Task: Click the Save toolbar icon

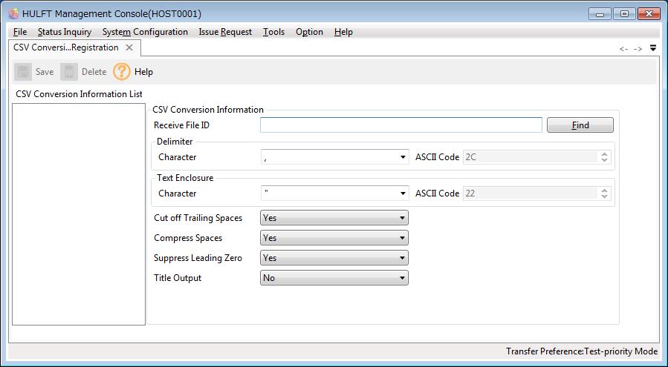Action: (x=23, y=72)
